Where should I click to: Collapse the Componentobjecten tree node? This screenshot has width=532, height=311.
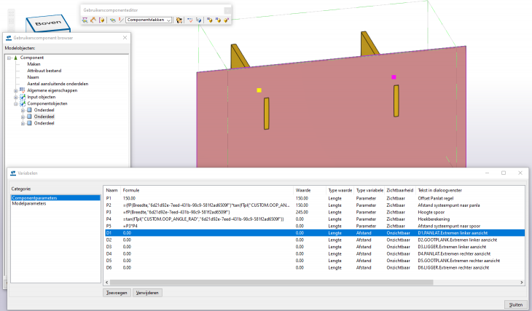[x=15, y=103]
